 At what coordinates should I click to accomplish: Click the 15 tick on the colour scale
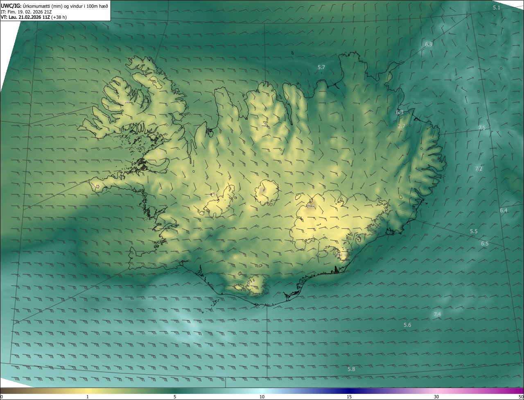(349, 397)
